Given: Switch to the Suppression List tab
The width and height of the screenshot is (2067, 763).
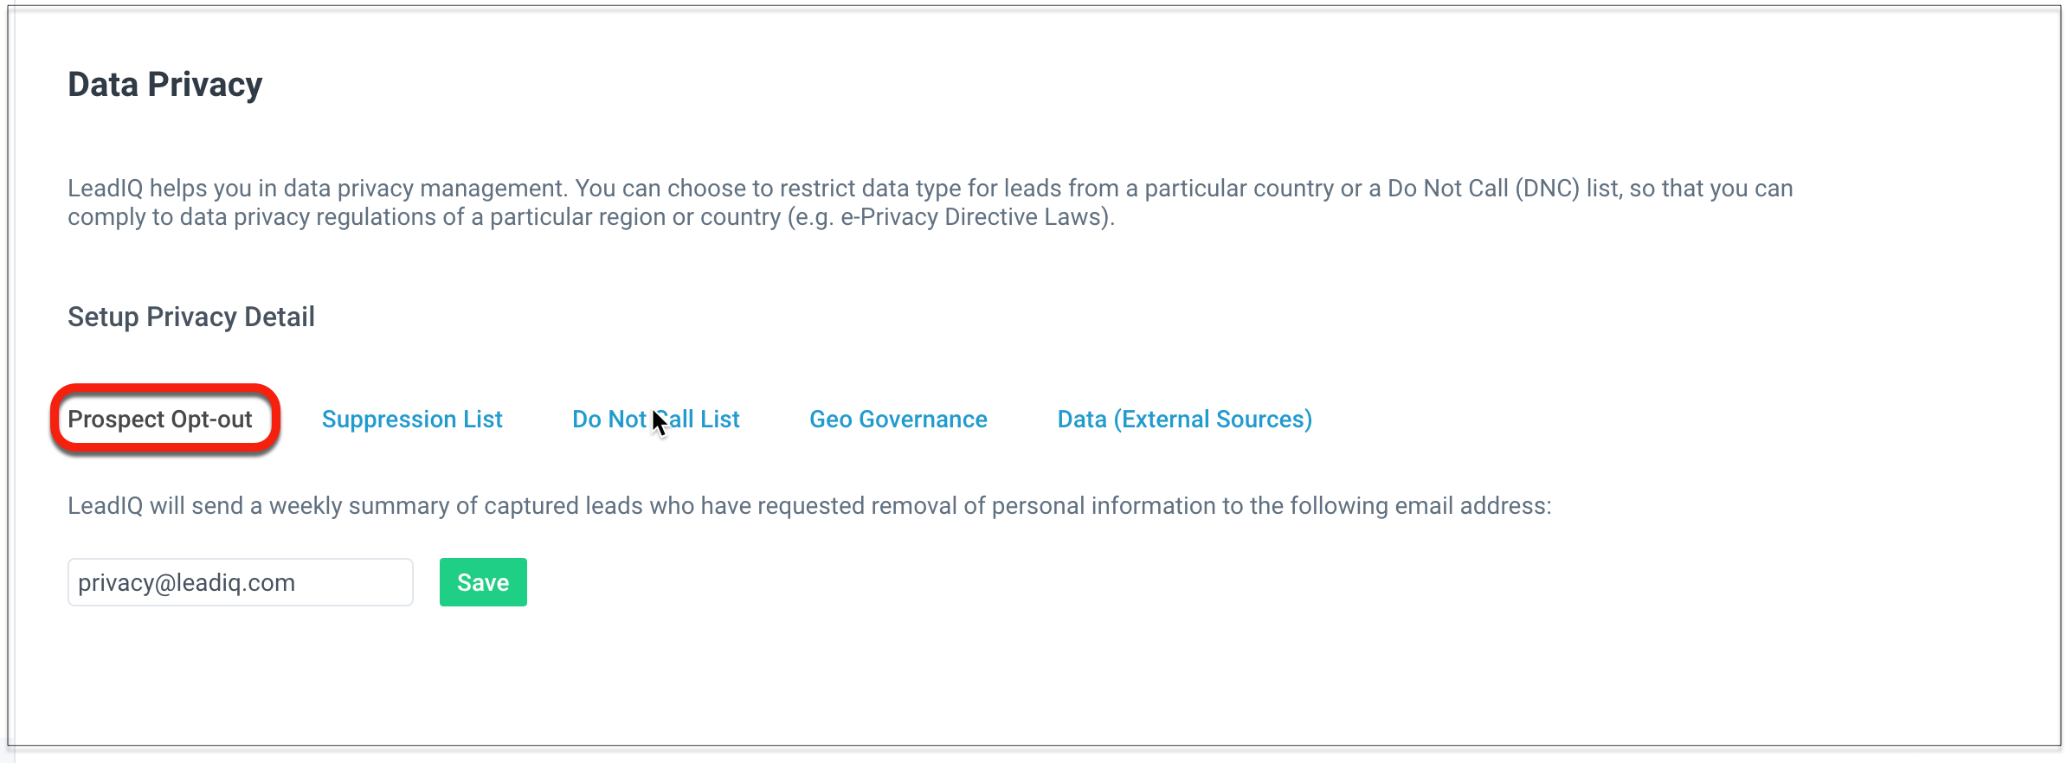Looking at the screenshot, I should point(412,420).
